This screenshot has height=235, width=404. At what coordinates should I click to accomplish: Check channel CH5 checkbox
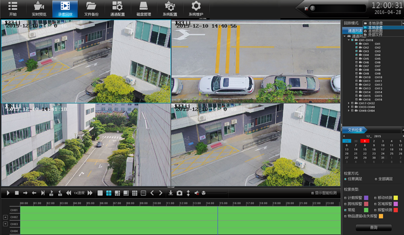click(x=356, y=59)
